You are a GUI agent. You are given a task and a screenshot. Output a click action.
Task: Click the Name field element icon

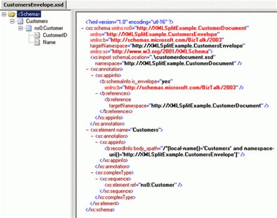[37, 43]
